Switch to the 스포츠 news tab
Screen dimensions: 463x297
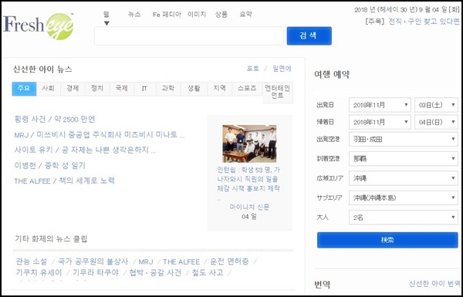247,89
